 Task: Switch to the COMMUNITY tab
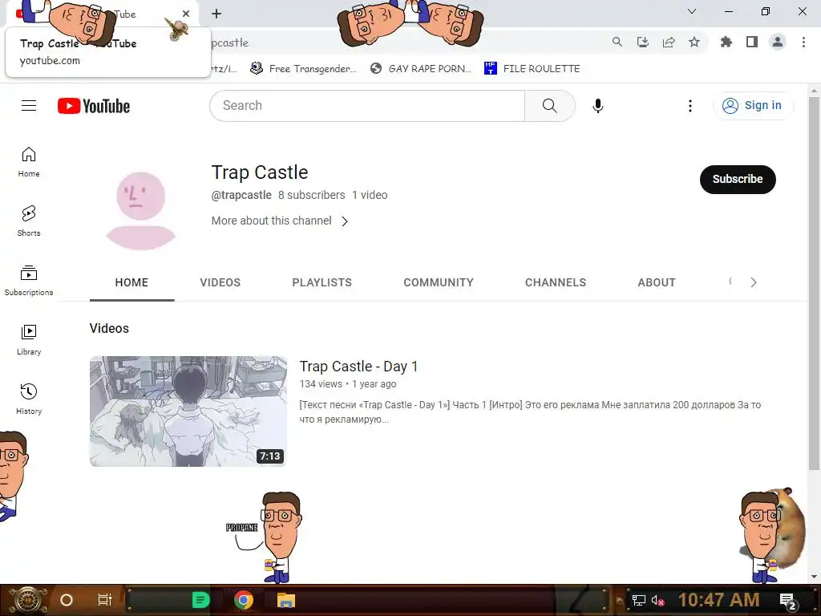pyautogui.click(x=439, y=283)
